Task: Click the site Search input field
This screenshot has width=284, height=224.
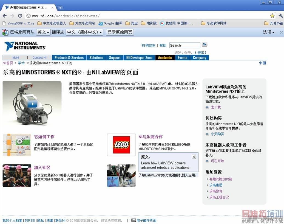Action: 184,45
